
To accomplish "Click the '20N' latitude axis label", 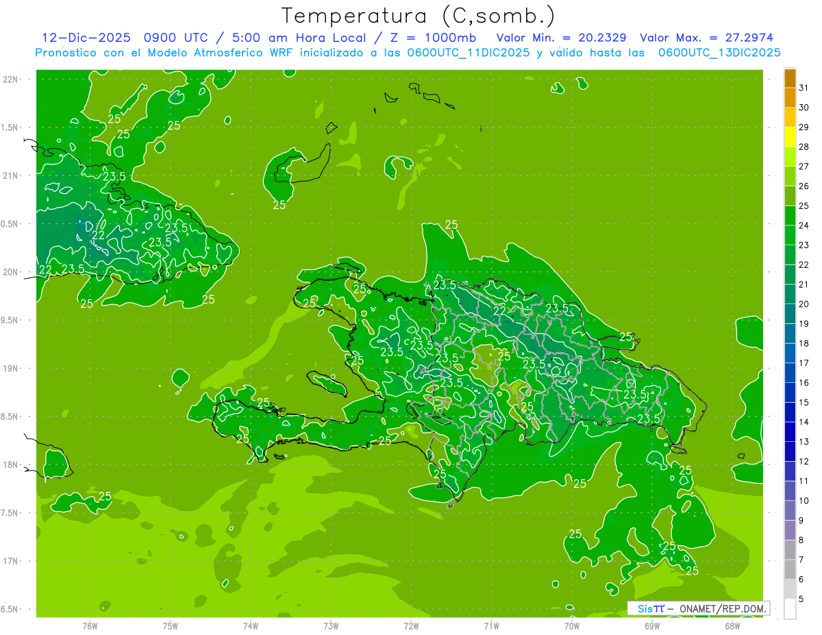I will point(10,272).
